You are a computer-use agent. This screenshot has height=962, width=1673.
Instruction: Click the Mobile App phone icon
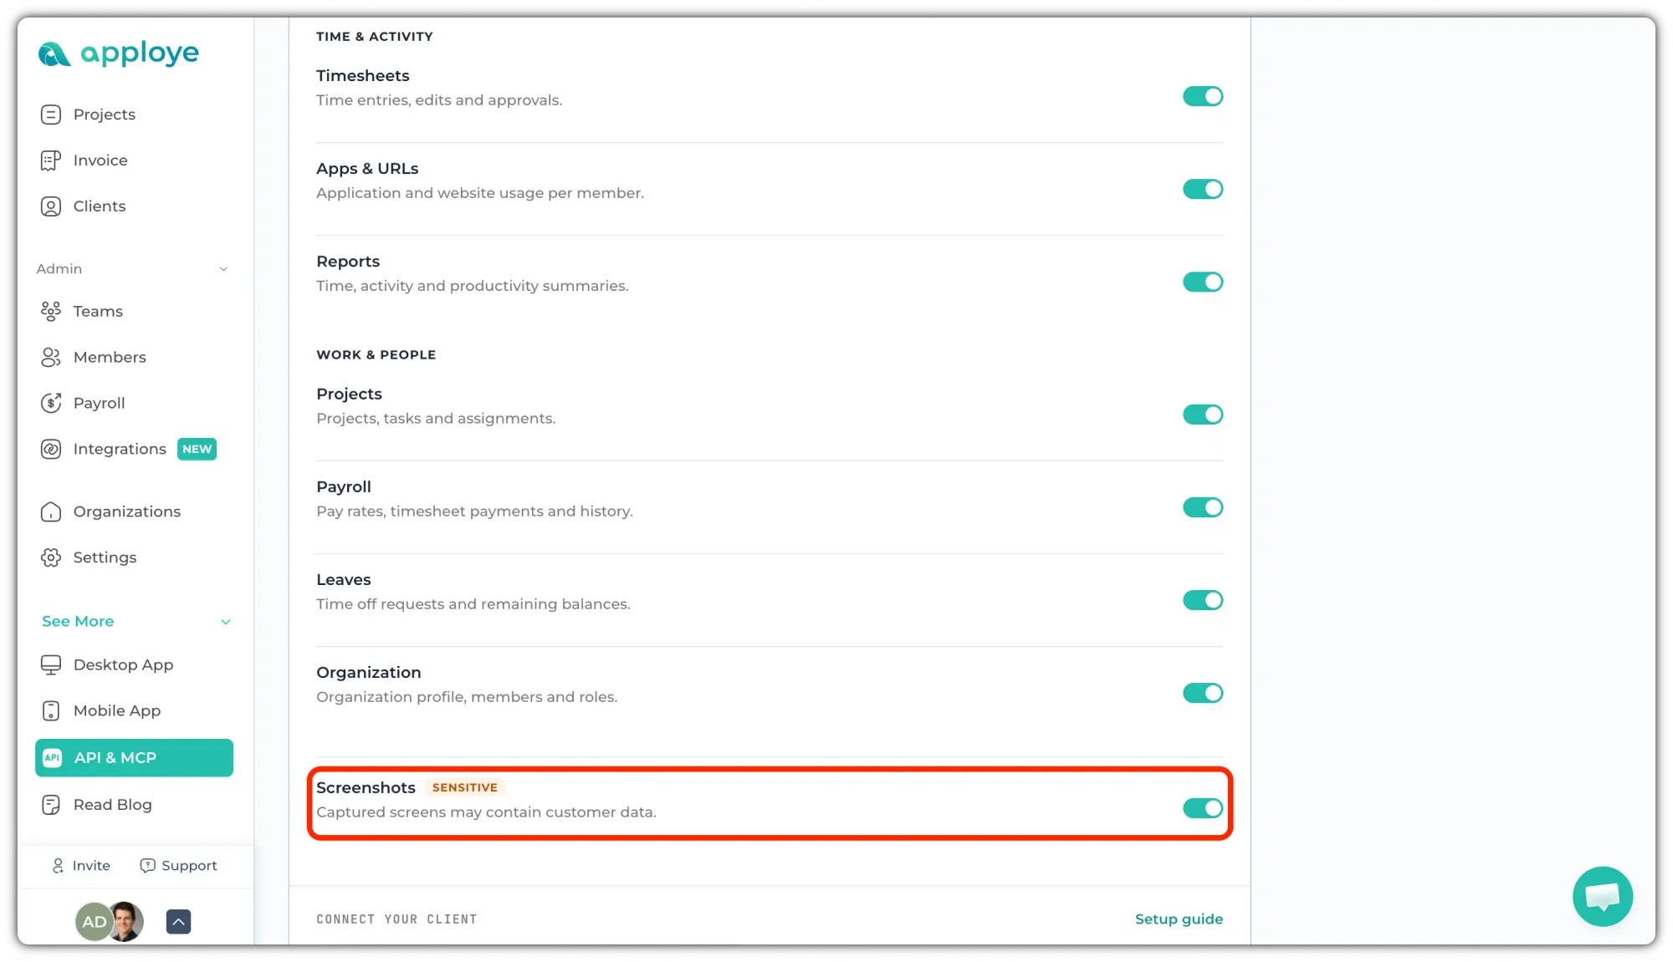tap(51, 710)
